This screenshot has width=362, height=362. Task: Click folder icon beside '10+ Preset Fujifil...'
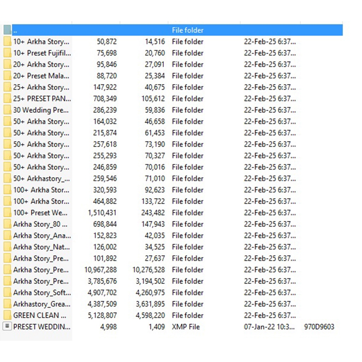tap(7, 53)
